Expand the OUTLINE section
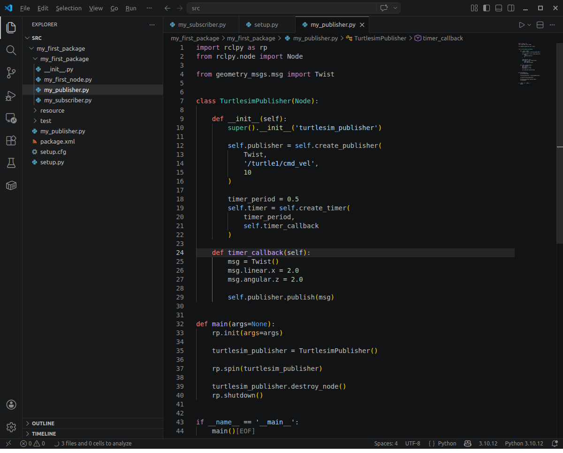Viewport: 563px width, 453px height. tap(93, 423)
